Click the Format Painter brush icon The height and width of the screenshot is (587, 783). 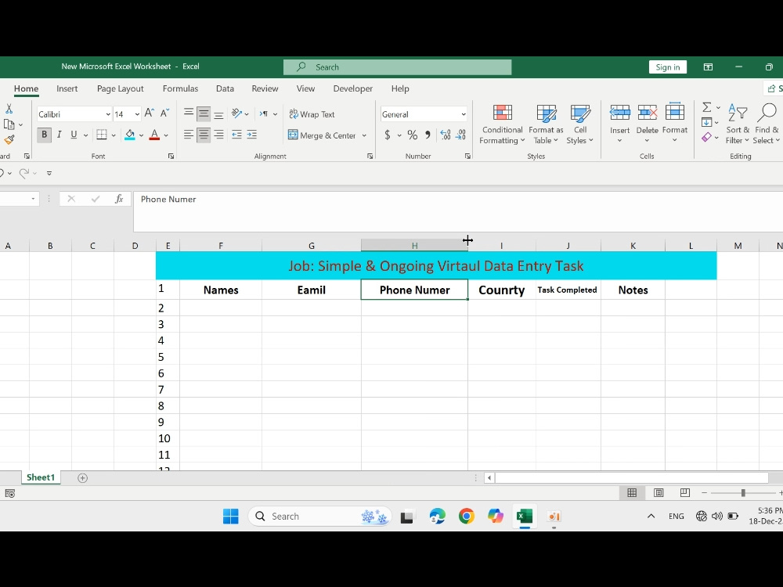tap(9, 140)
